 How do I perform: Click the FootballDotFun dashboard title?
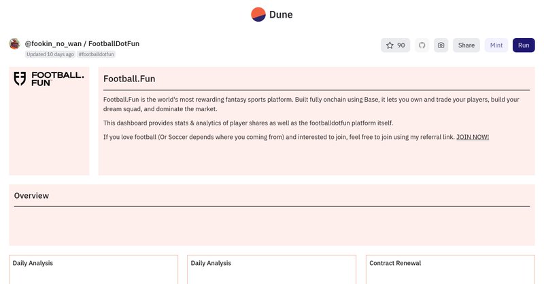click(114, 43)
